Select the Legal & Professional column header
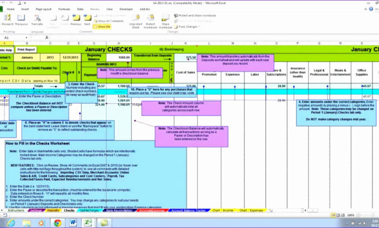 coord(319,73)
